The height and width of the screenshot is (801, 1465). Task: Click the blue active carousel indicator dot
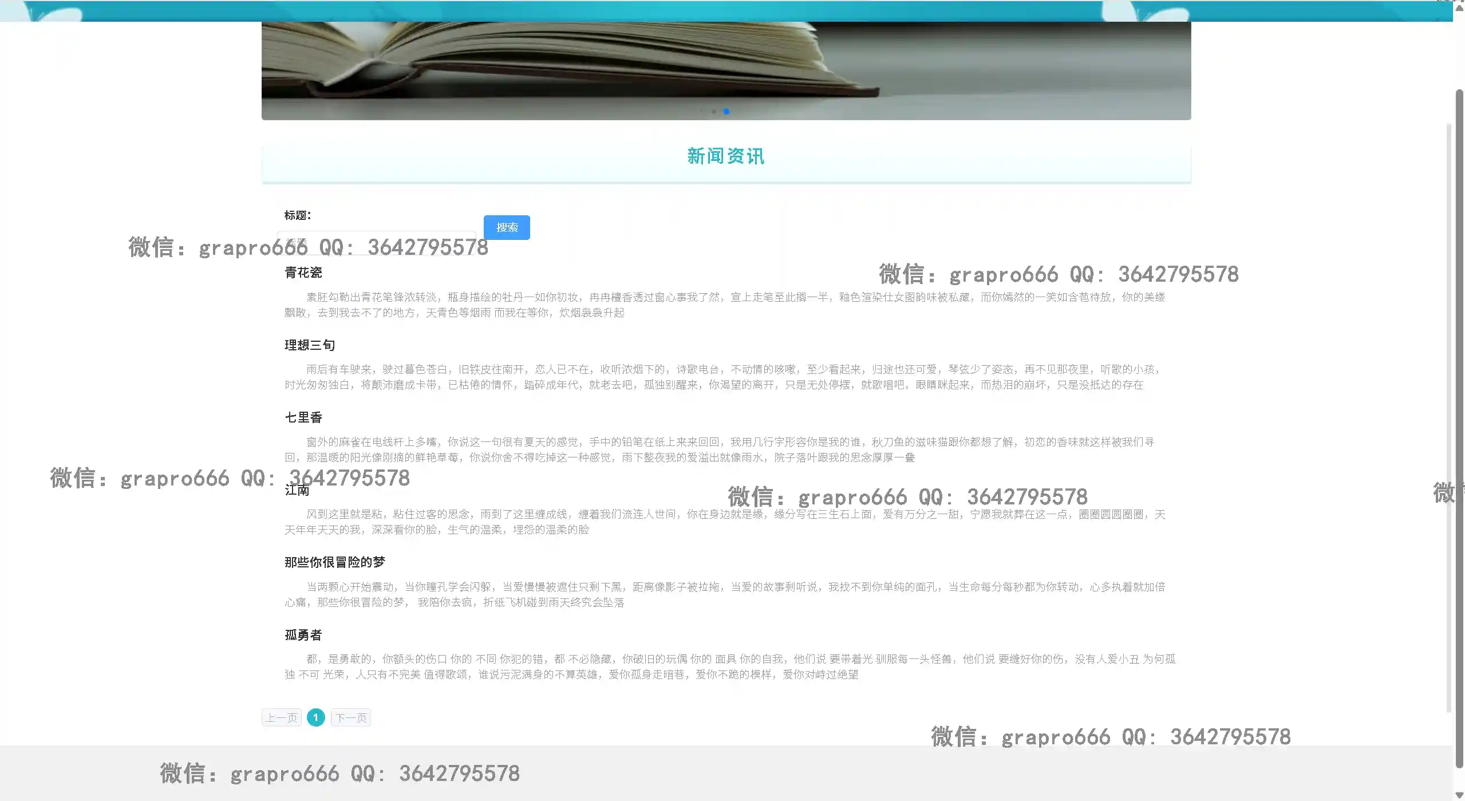point(726,111)
